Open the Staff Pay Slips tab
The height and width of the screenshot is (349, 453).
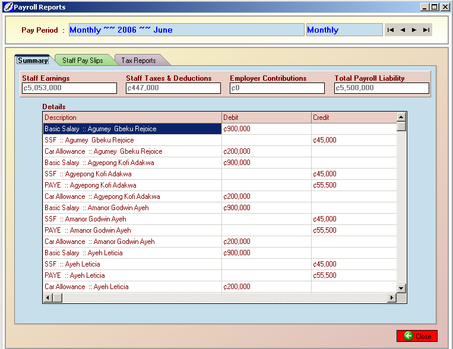tap(83, 61)
